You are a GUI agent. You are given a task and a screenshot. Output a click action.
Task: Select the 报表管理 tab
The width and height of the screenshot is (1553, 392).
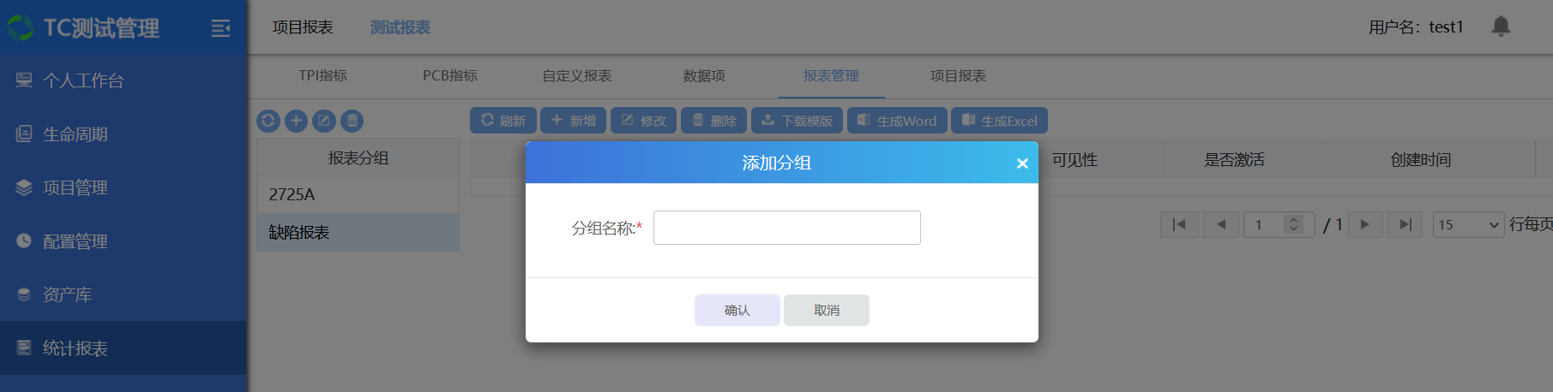pyautogui.click(x=831, y=75)
